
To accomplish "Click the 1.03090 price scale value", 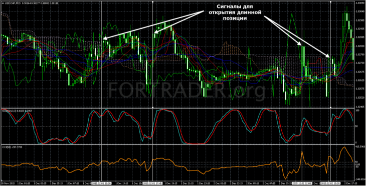I will point(360,3).
